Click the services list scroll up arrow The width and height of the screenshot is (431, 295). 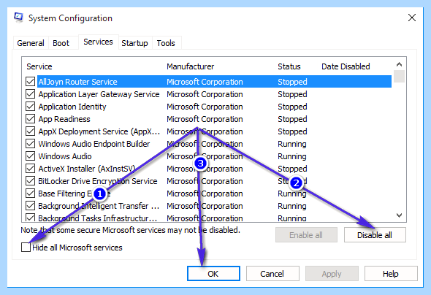(399, 64)
